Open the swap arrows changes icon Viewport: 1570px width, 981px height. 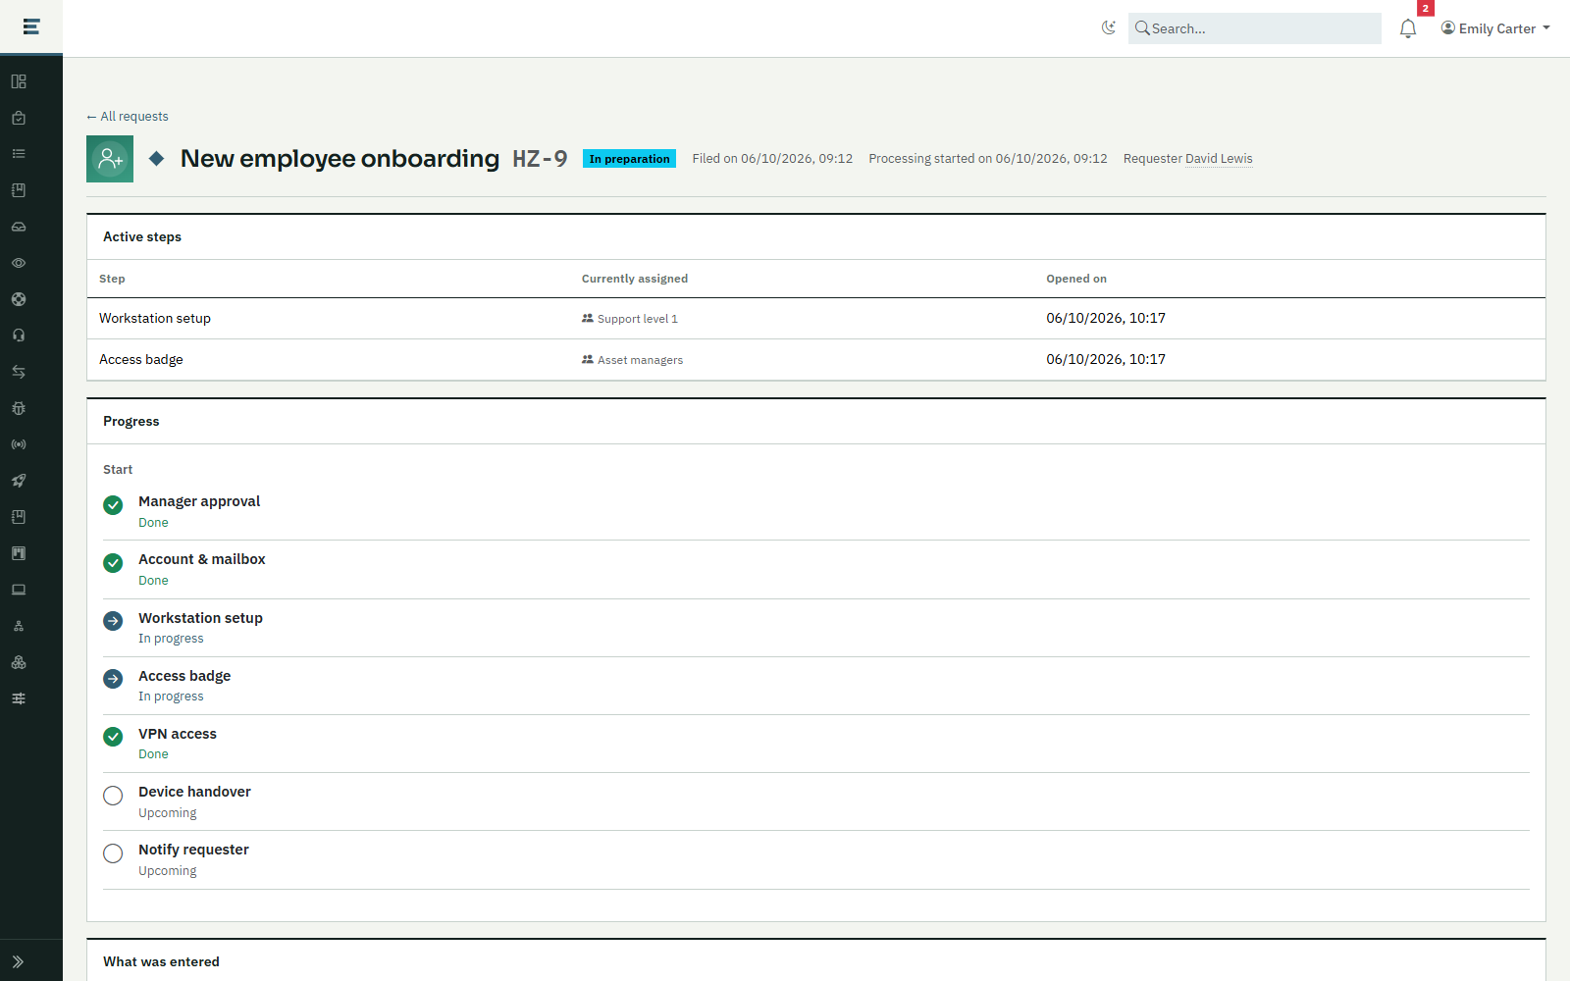pos(19,372)
